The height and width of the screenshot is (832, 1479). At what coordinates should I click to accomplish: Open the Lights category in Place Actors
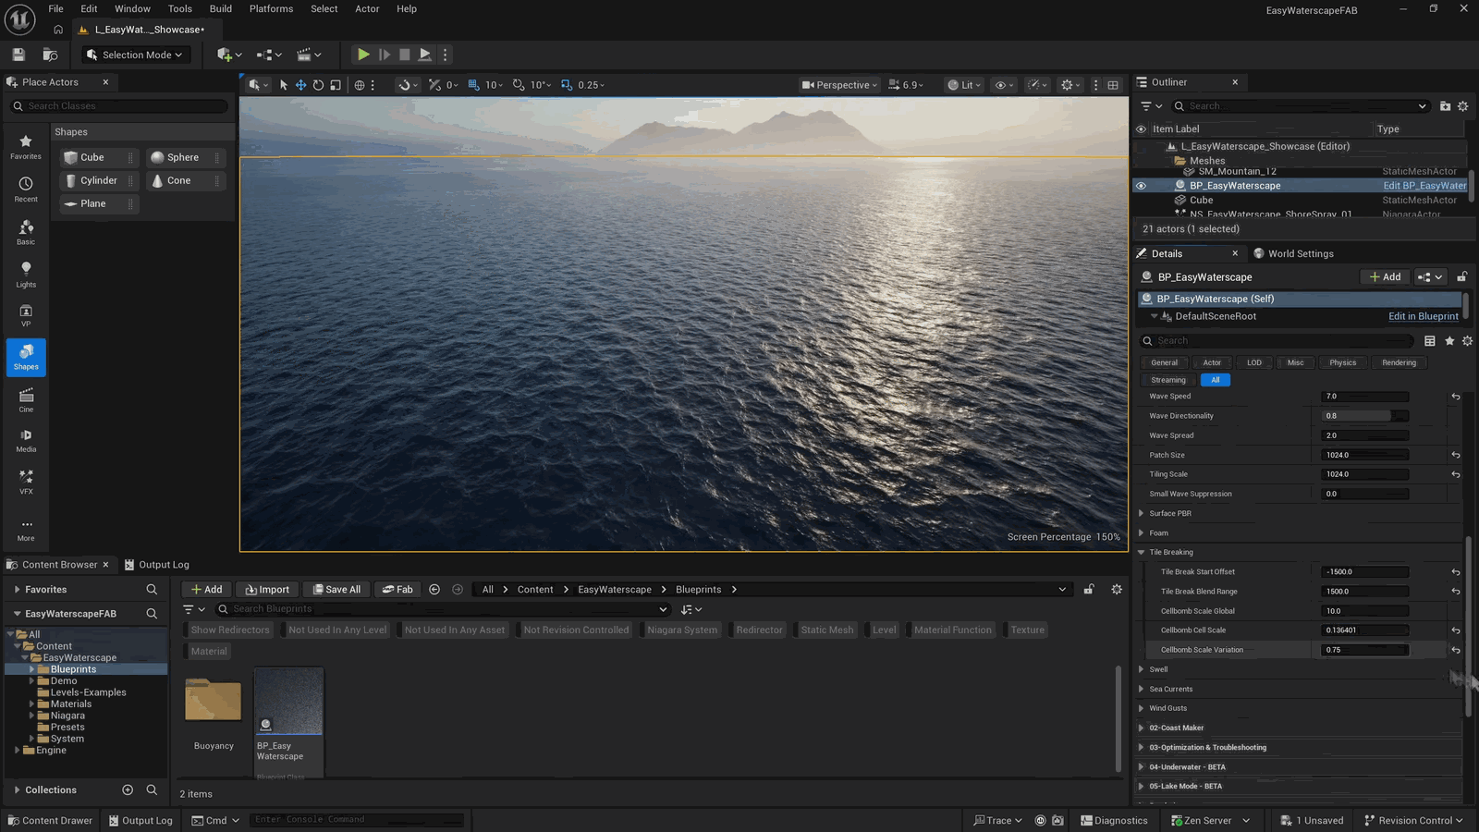pyautogui.click(x=26, y=275)
